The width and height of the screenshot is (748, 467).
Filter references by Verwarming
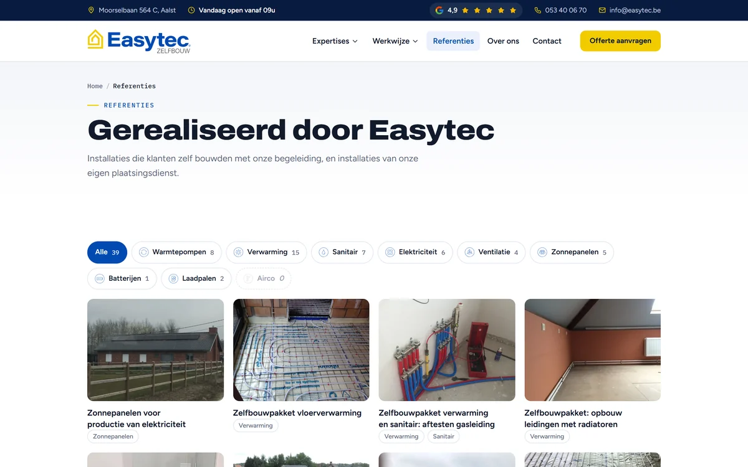(267, 252)
